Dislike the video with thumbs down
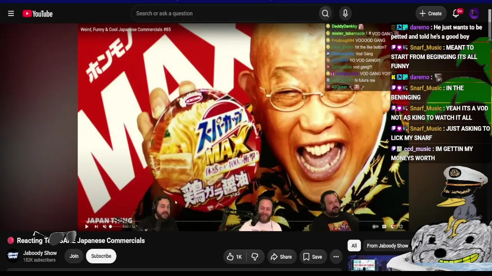This screenshot has width=492, height=276. pos(255,257)
